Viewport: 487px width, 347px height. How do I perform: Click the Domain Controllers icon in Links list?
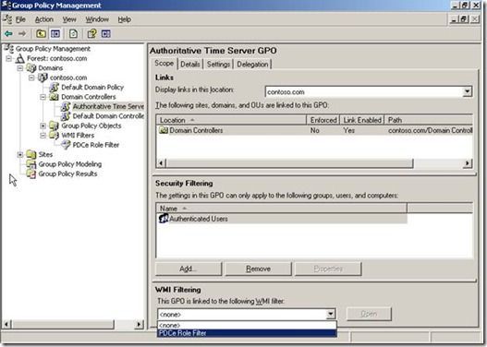pos(164,130)
